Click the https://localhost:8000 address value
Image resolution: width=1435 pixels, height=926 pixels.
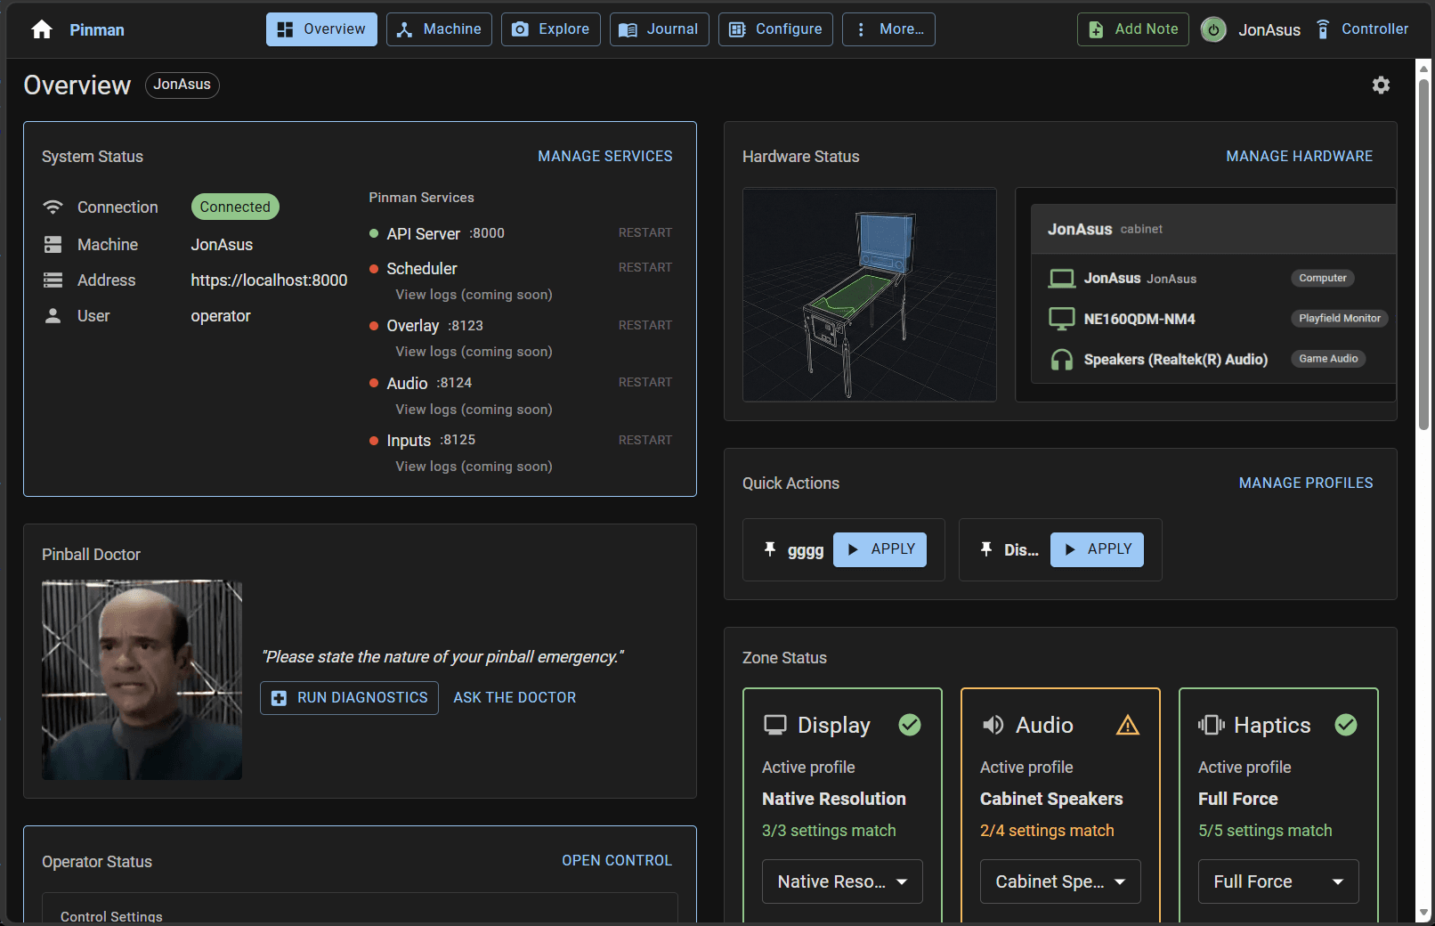(269, 280)
